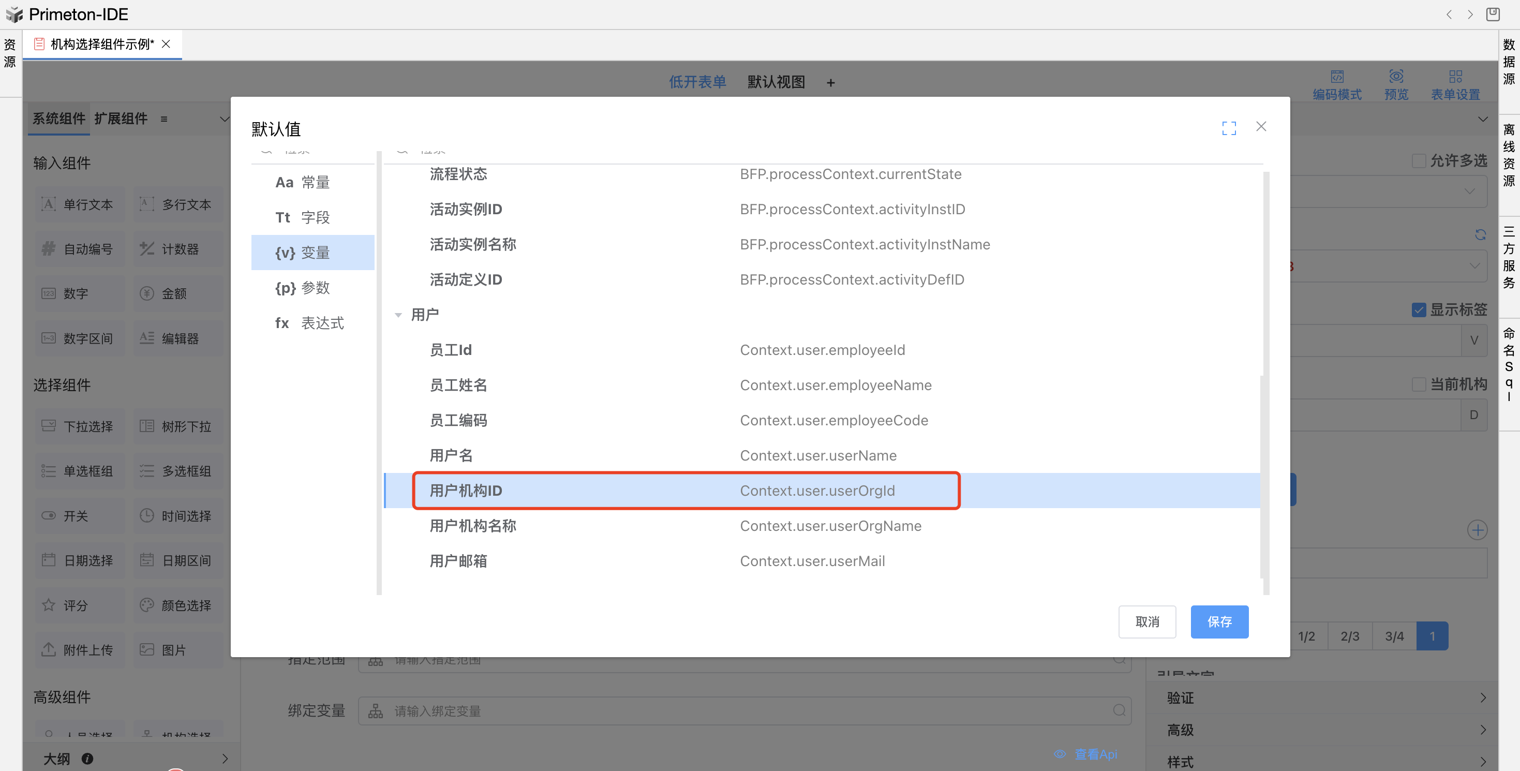Click the circled plus add icon
The width and height of the screenshot is (1520, 771).
pyautogui.click(x=1477, y=529)
